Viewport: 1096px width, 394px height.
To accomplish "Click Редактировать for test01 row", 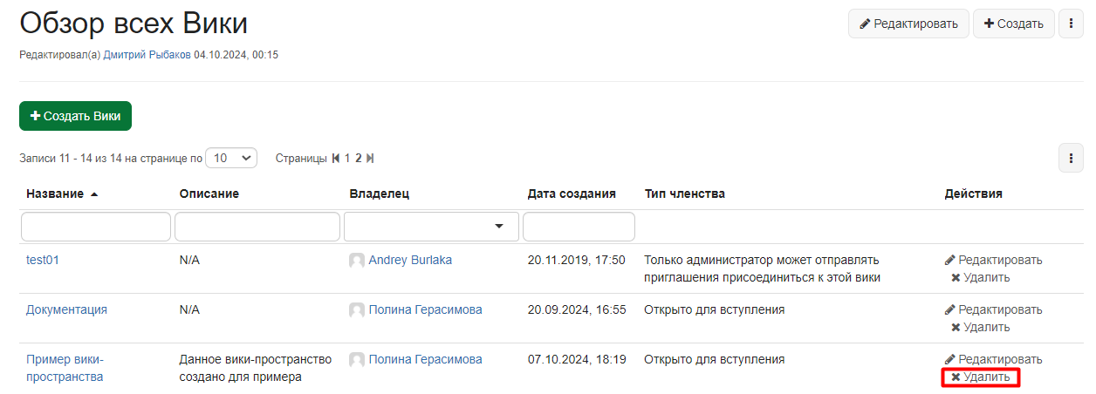I will click(x=993, y=260).
